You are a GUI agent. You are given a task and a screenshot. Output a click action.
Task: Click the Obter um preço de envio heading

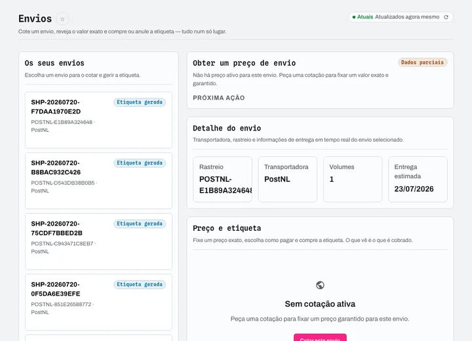tap(244, 63)
